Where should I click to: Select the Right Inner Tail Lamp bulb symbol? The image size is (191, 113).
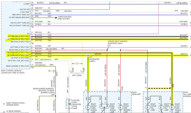point(161,107)
